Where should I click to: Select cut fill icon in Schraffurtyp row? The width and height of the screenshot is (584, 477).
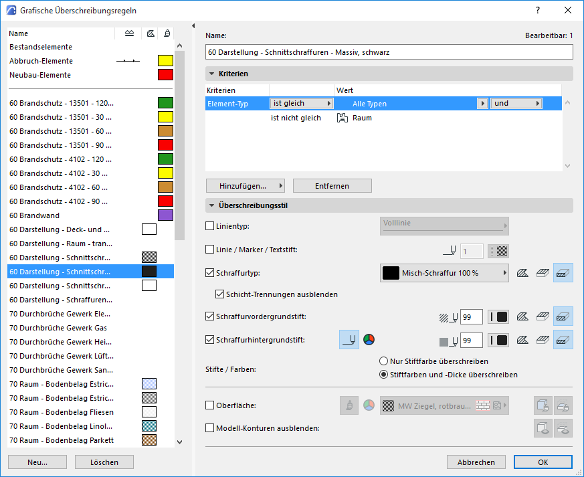point(563,272)
